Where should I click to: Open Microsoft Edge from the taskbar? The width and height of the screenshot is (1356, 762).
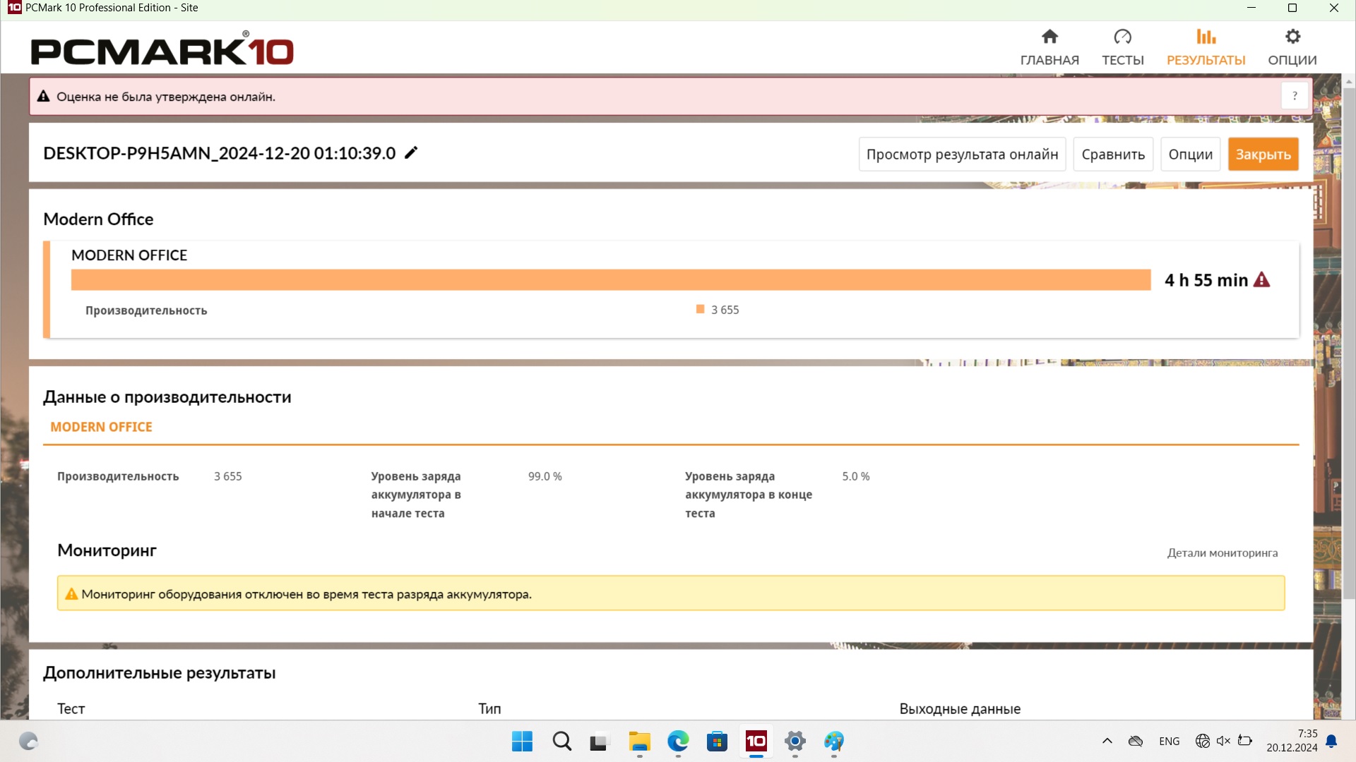coord(678,742)
